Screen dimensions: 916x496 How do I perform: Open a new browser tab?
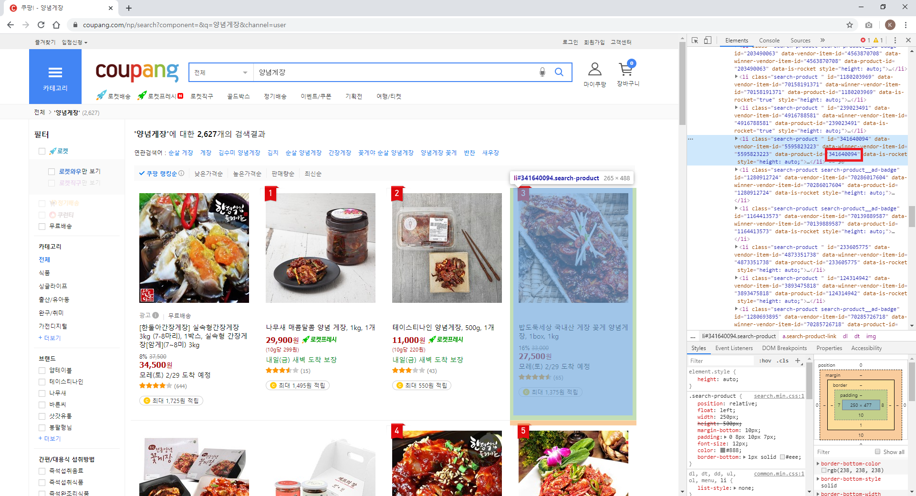(x=129, y=8)
